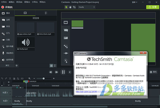
Task: Toggle lock on 轨道 2
Action: click(10, 94)
